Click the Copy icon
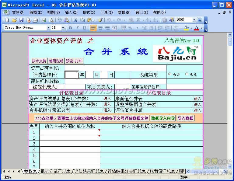 coord(82,20)
